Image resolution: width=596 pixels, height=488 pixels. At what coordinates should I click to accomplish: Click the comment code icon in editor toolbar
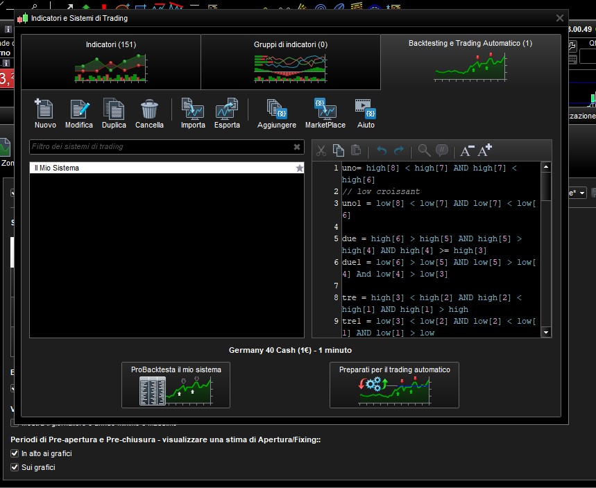coord(442,150)
